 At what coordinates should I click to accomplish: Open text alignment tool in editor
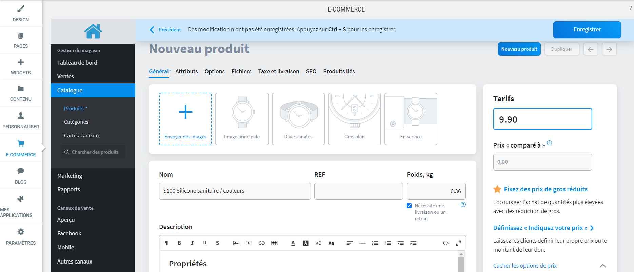350,243
